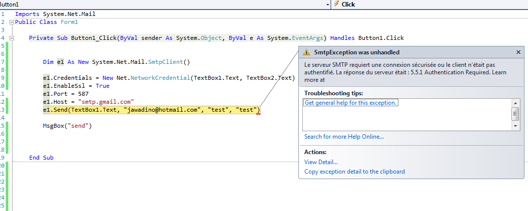Viewport: 528px width, 211px height.
Task: Open the Button1 class name dropdown arrow
Action: click(327, 4)
